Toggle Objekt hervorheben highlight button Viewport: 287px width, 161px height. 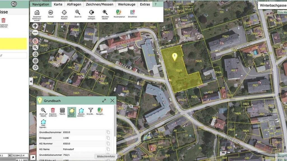click(72, 110)
